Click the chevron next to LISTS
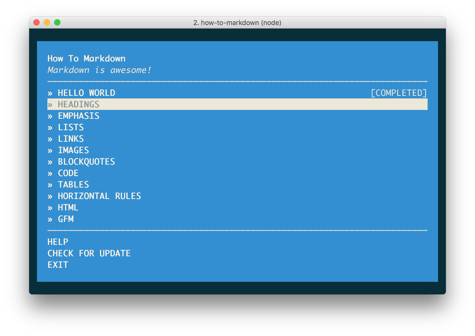The image size is (475, 336). pos(50,127)
